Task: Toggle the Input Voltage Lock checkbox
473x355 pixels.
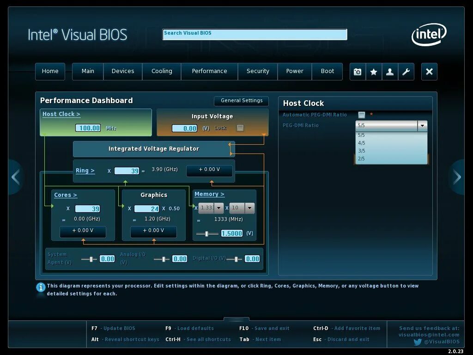Action: [240, 128]
